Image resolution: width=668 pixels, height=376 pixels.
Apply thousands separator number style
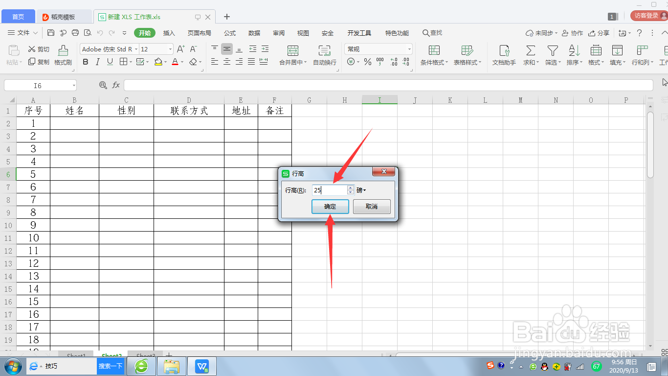tap(380, 62)
